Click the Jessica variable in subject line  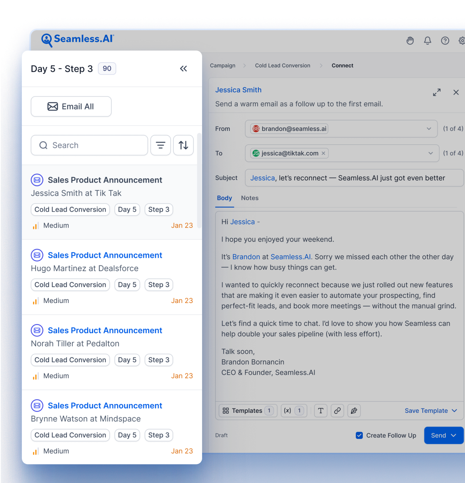point(262,178)
